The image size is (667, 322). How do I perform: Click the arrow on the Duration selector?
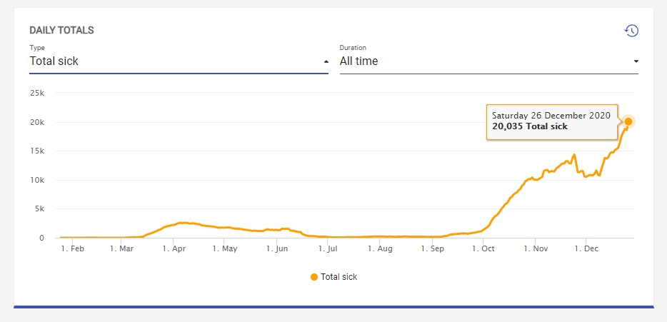[x=636, y=62]
